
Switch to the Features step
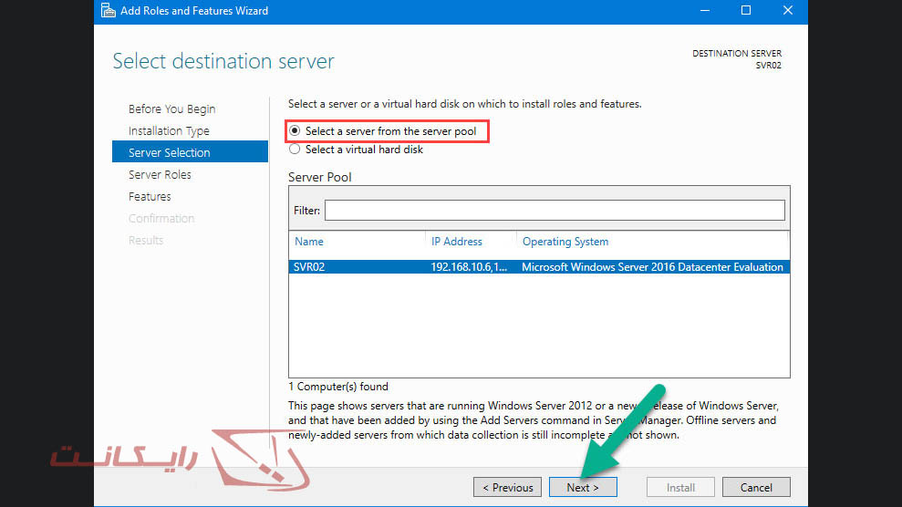point(150,196)
